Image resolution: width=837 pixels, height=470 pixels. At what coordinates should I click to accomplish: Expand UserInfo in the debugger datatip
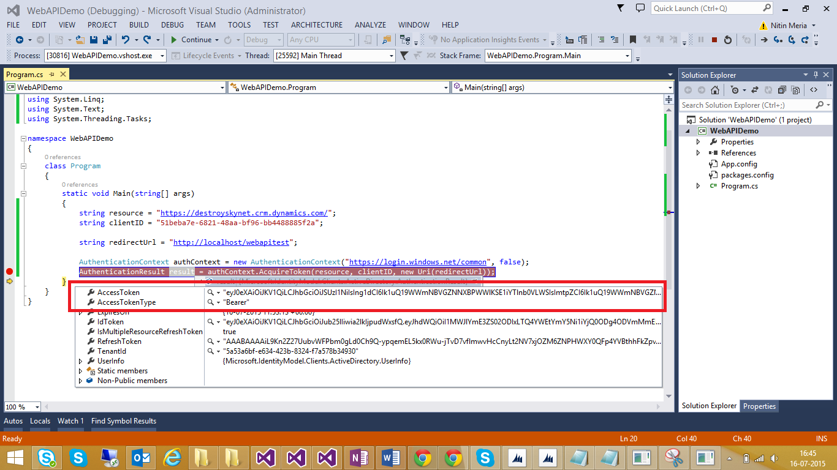tap(80, 361)
